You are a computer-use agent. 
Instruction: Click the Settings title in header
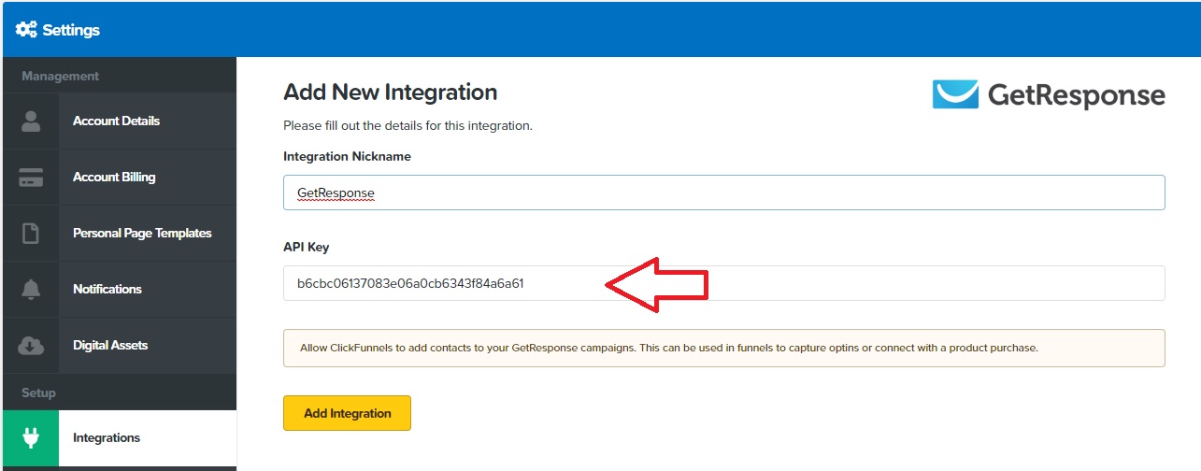click(x=71, y=30)
